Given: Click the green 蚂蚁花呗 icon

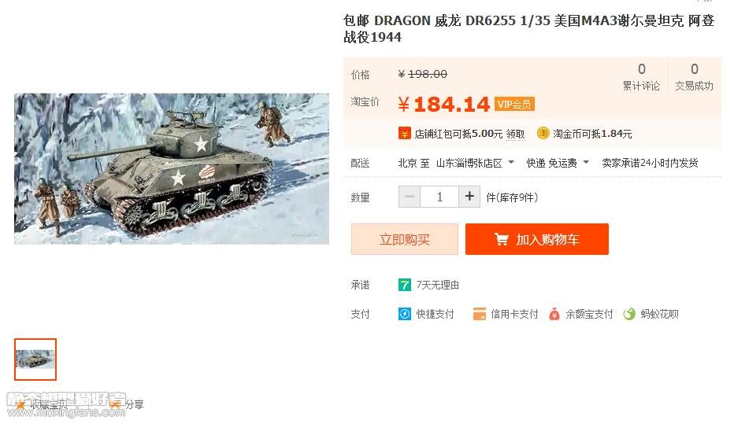Looking at the screenshot, I should [x=629, y=314].
